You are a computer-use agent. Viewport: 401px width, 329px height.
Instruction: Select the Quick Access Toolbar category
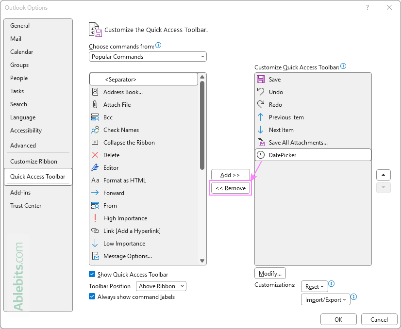tap(38, 177)
